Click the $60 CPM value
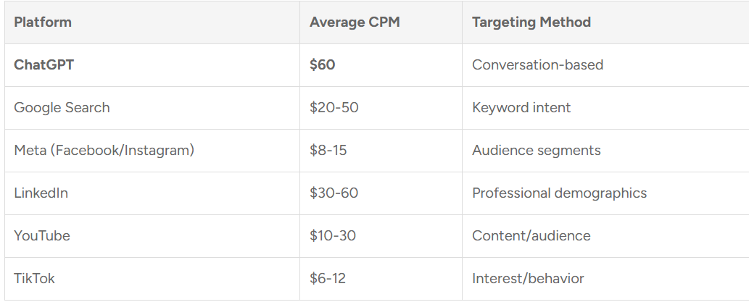This screenshot has height=302, width=749. (x=322, y=65)
